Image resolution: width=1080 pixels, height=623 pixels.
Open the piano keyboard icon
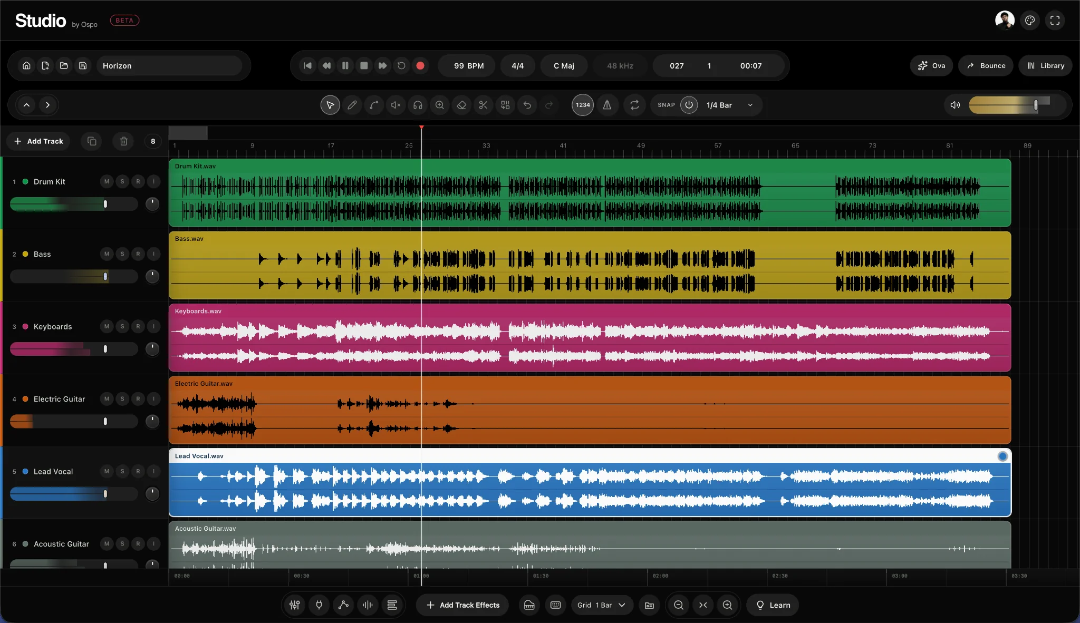pos(529,605)
